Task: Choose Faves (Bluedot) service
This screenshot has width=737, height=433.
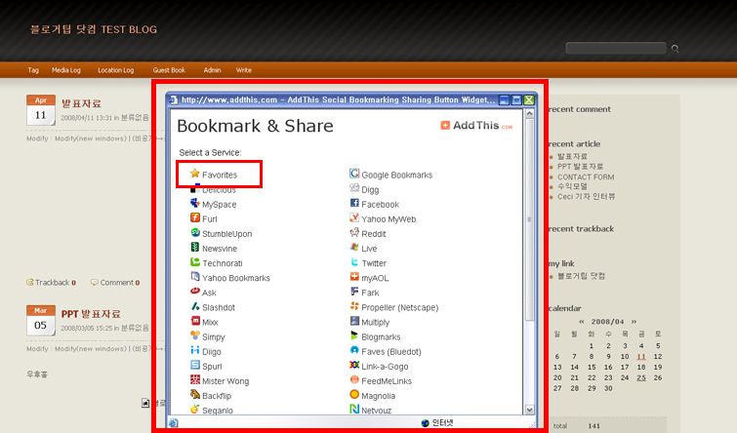Action: 391,352
